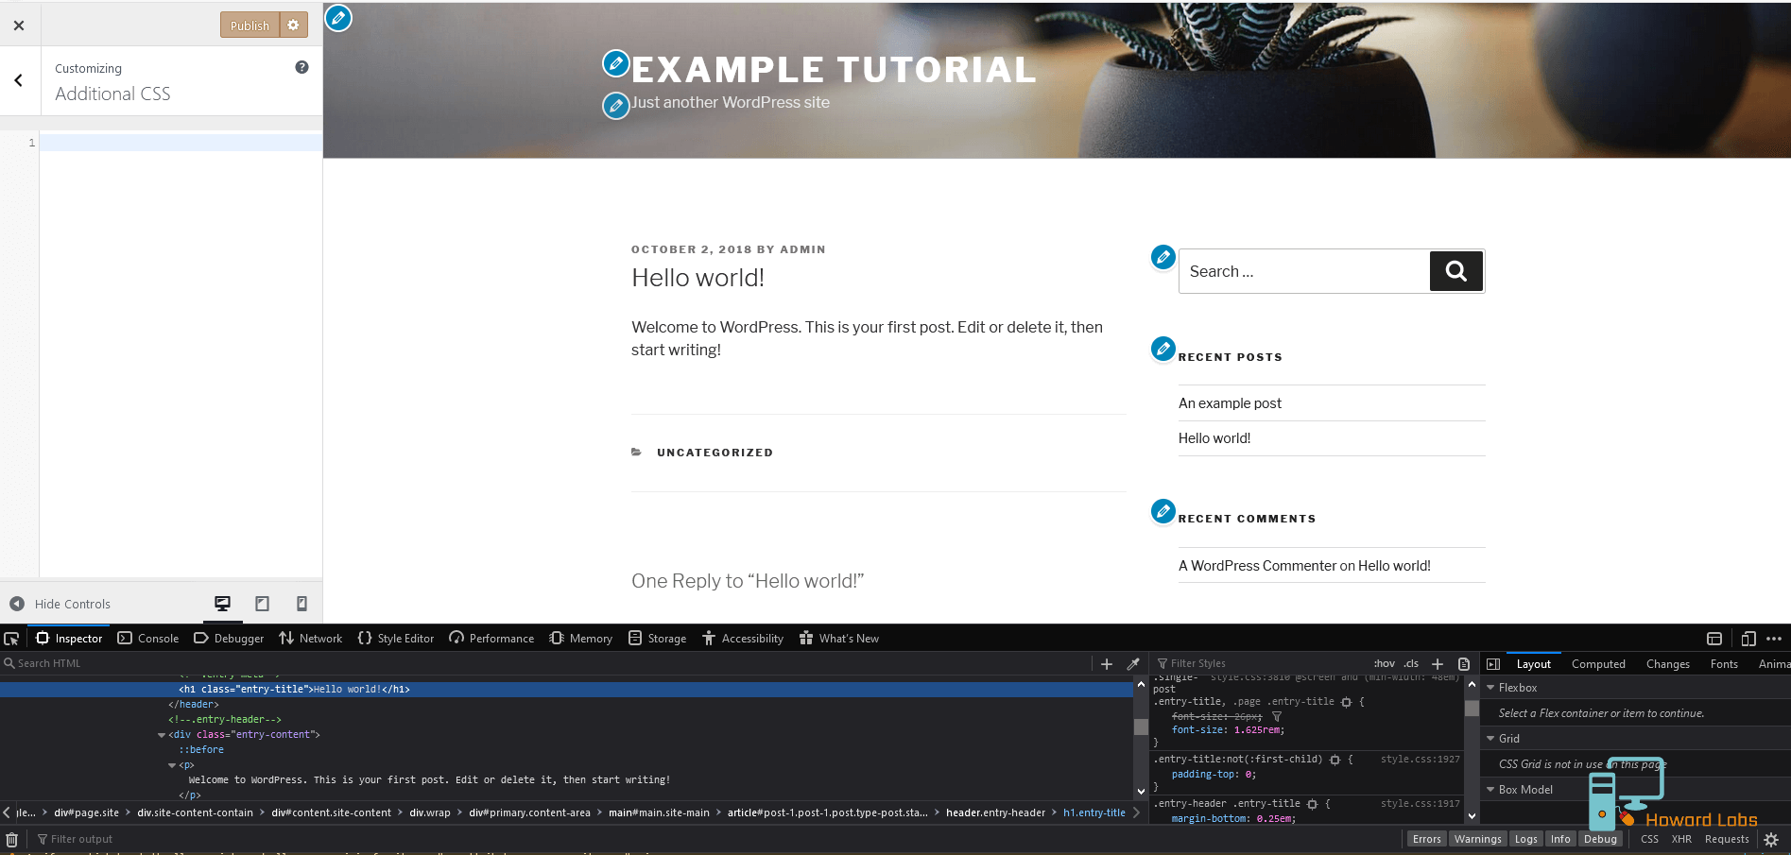
Task: Collapse the entry-content div in Inspector
Action: (x=162, y=734)
